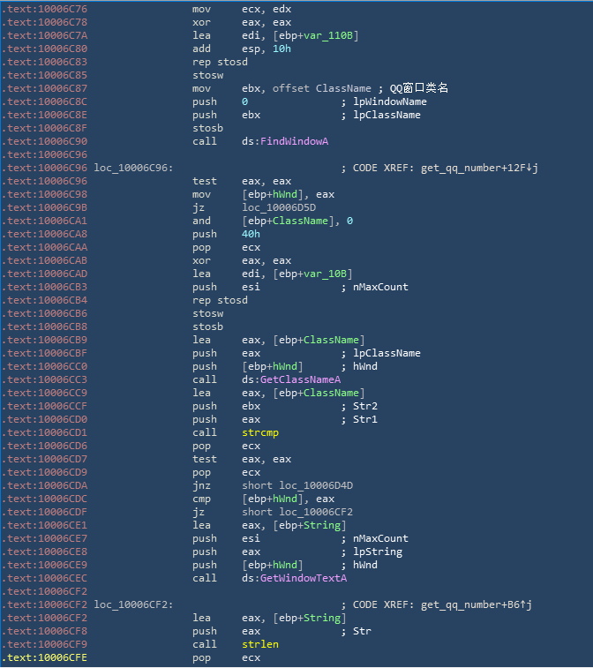Click the stosb instruction at 10006C8F

tap(208, 128)
